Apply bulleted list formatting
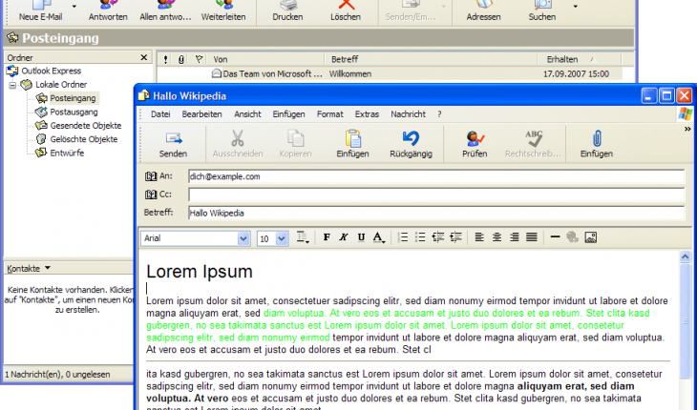This screenshot has height=410, width=697. (x=420, y=237)
